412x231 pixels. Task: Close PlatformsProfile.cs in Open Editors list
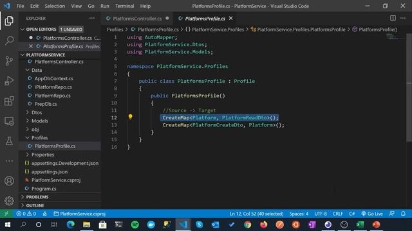tap(31, 46)
